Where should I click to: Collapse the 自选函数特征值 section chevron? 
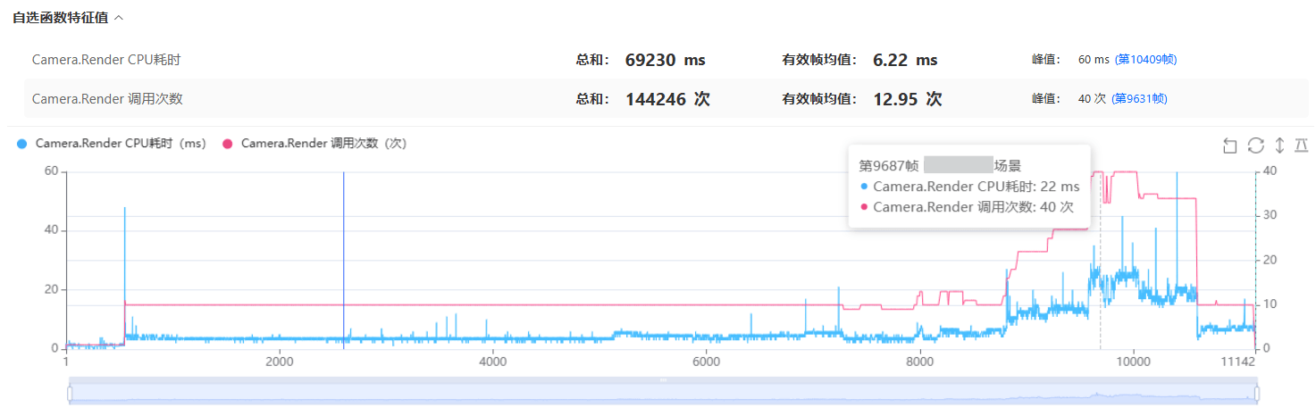click(x=119, y=18)
